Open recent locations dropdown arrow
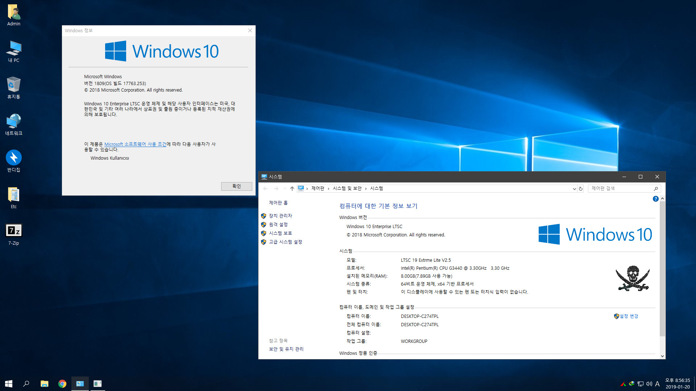 285,189
